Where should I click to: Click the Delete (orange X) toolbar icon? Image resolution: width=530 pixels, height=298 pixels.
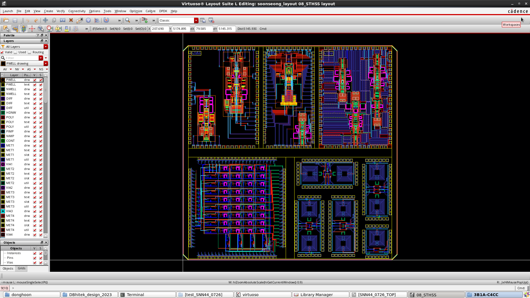point(71,20)
